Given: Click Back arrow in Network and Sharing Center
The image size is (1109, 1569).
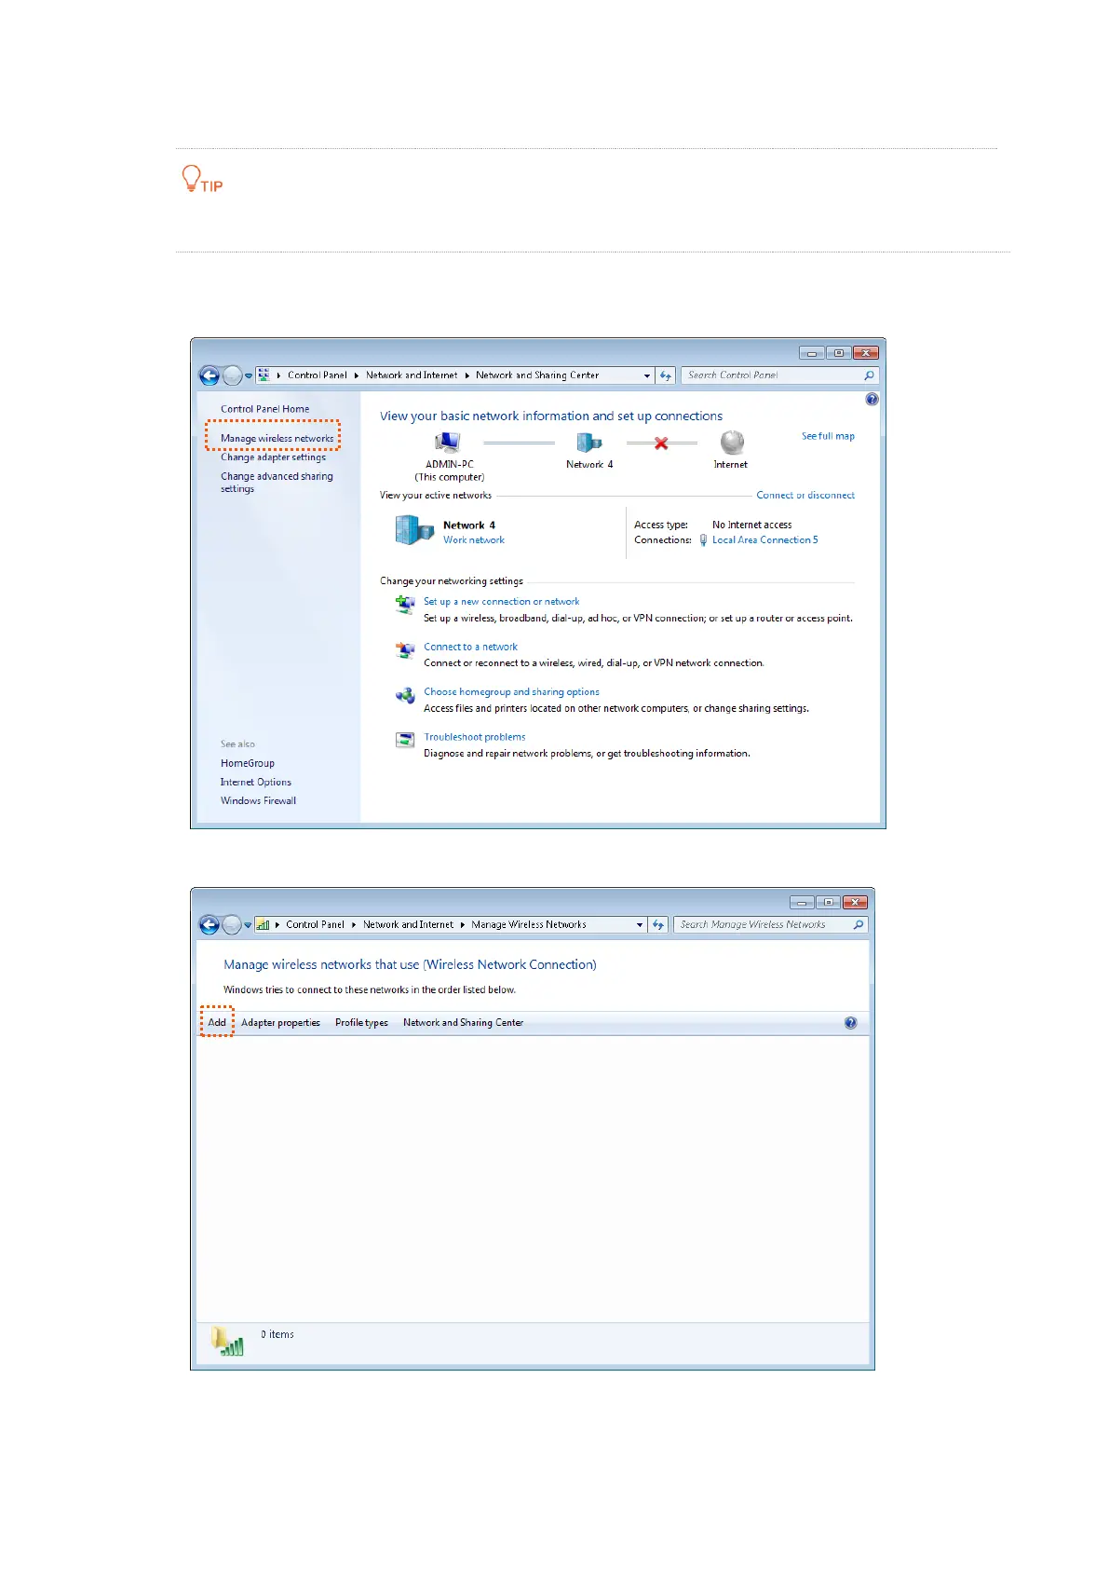Looking at the screenshot, I should coord(210,375).
